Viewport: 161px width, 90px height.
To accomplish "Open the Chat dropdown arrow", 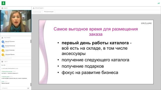I will 7,62.
